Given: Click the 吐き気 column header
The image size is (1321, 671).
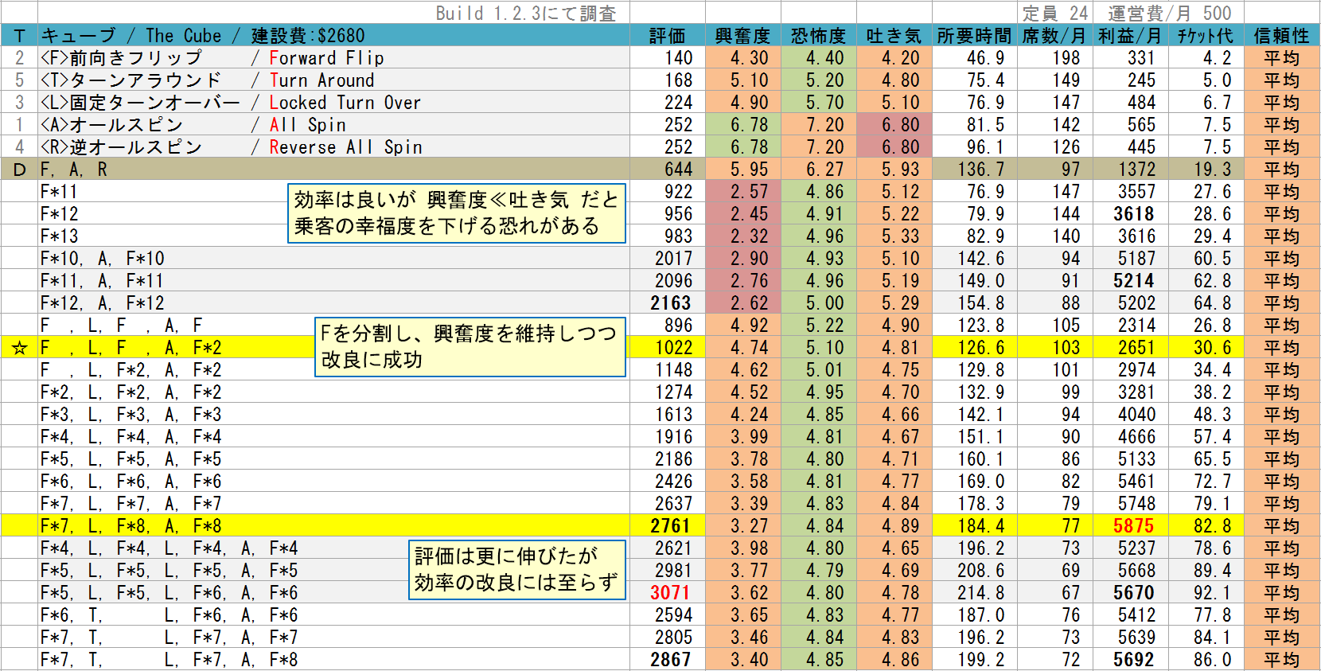Looking at the screenshot, I should click(x=894, y=36).
